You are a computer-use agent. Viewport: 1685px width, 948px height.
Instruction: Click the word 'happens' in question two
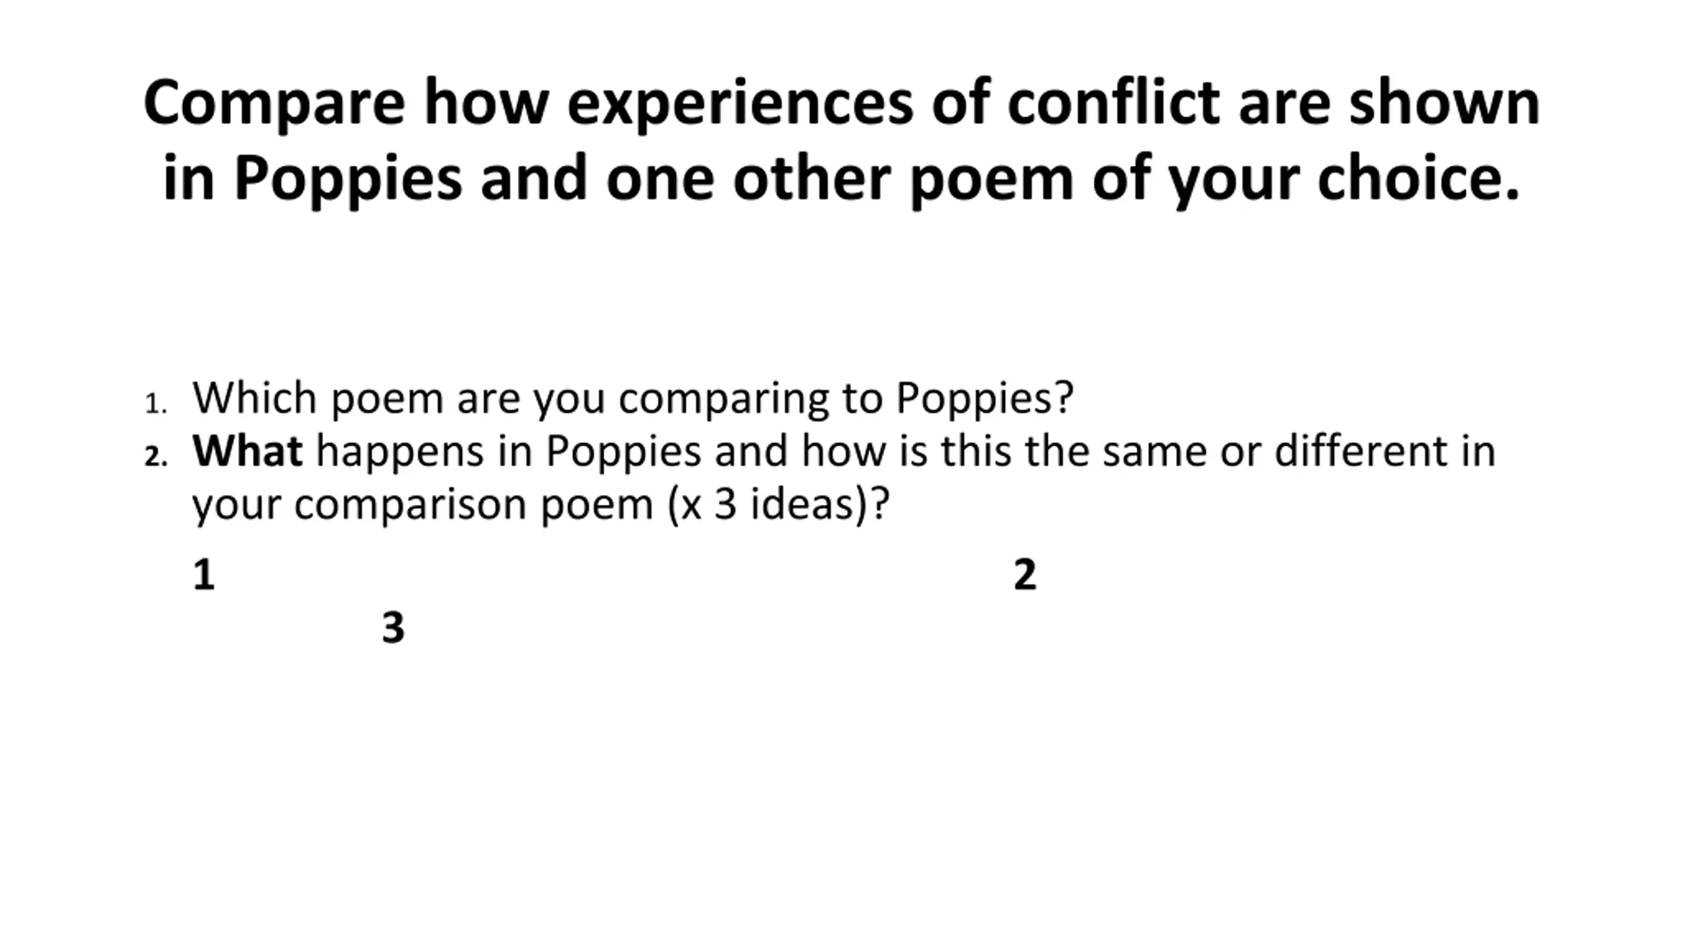(400, 452)
